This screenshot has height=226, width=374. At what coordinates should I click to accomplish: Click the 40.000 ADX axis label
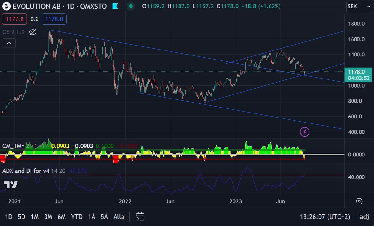click(357, 177)
